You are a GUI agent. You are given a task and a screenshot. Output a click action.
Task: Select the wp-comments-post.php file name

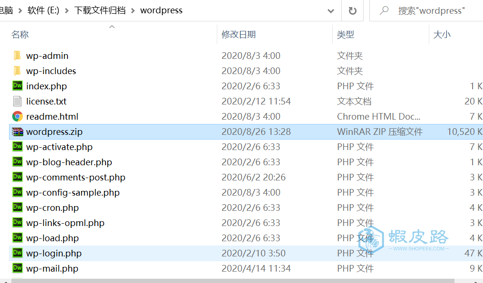[x=76, y=178]
